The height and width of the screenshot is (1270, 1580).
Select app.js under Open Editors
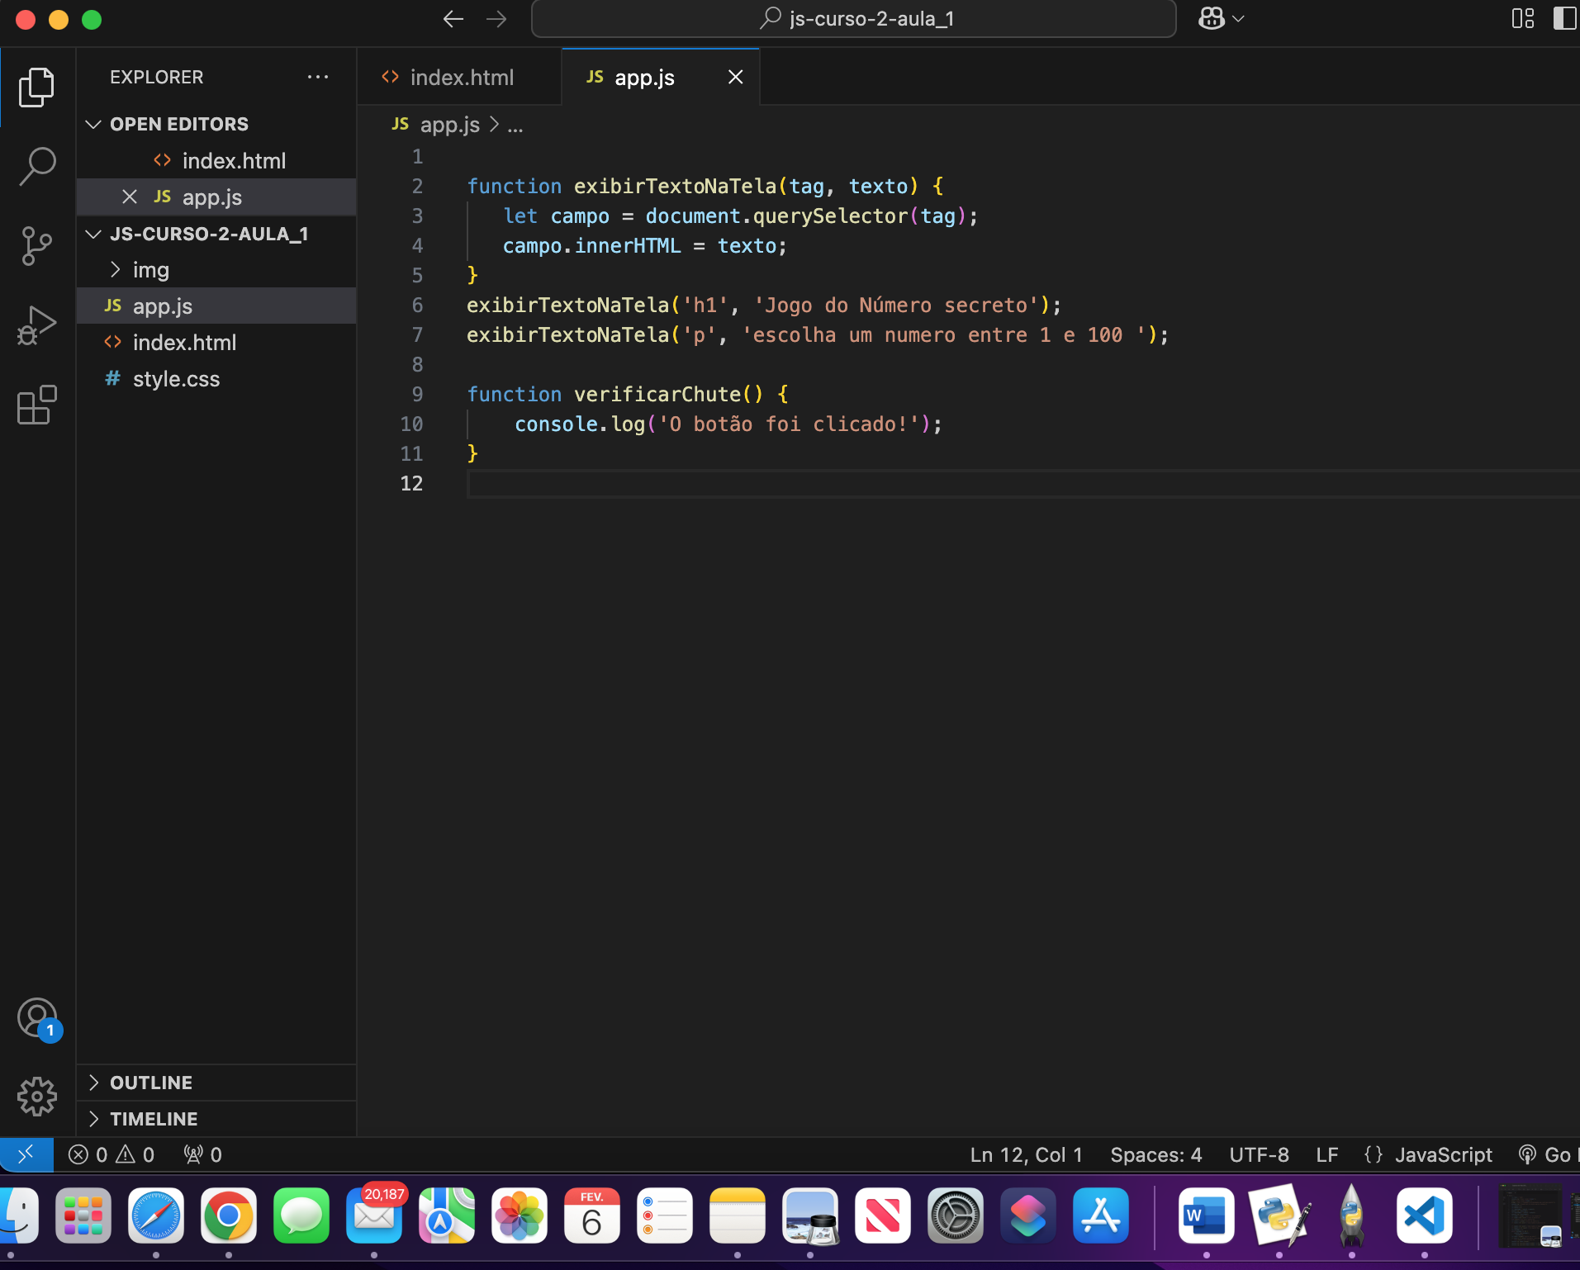(x=216, y=197)
